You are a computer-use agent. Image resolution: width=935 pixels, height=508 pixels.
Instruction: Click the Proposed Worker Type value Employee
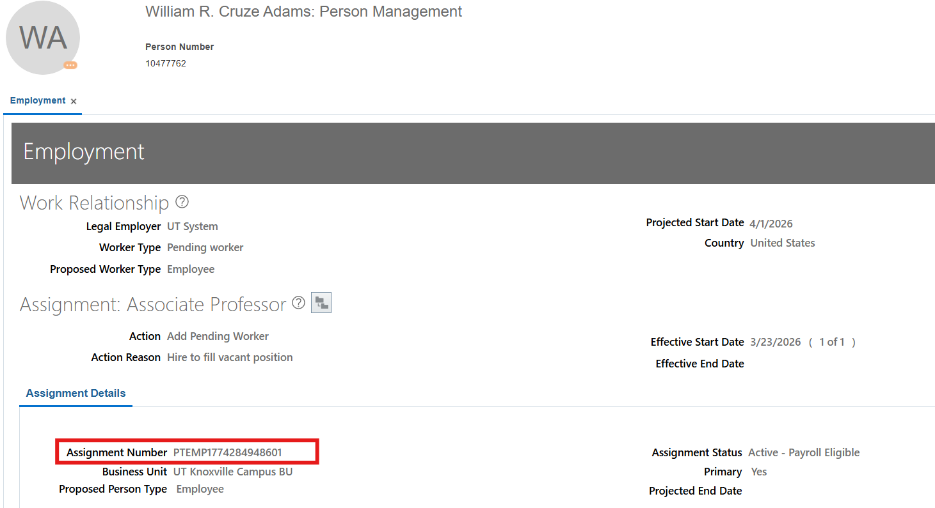191,269
